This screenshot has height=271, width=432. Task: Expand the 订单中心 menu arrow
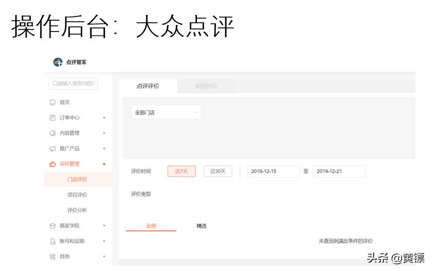(104, 118)
